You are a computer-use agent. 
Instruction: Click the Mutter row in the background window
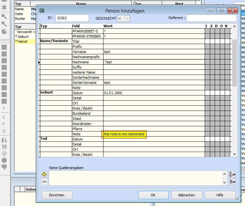(25, 19)
